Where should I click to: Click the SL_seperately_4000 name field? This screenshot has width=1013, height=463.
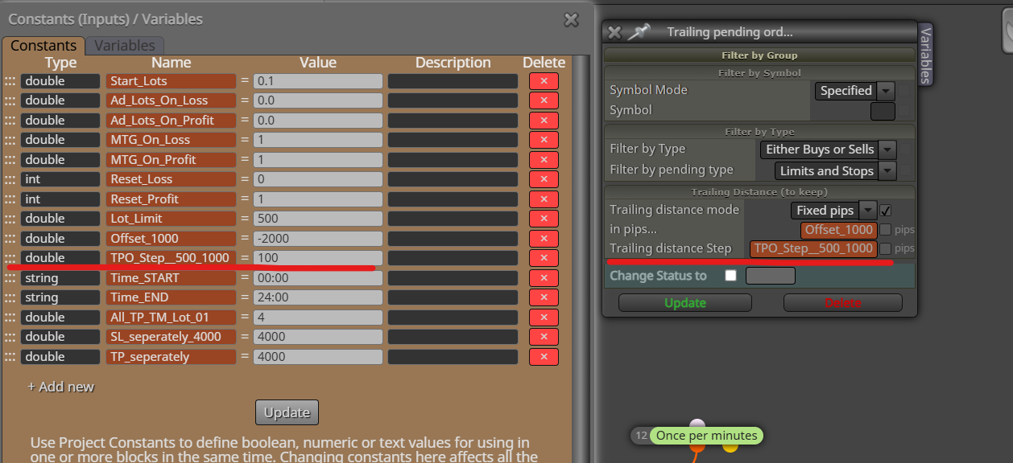[x=171, y=337]
